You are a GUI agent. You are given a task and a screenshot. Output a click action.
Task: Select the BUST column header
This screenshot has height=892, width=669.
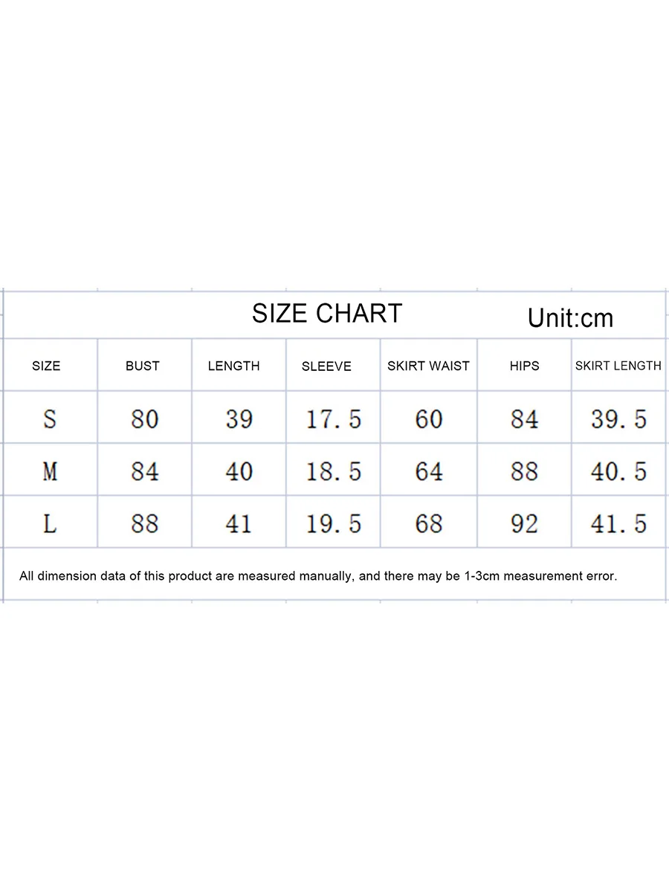(143, 366)
